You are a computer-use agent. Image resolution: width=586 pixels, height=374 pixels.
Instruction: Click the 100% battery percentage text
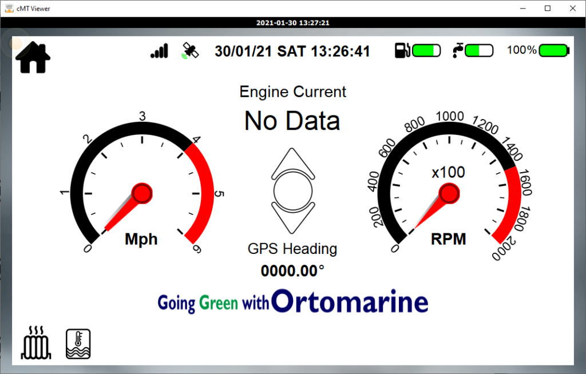pyautogui.click(x=522, y=50)
